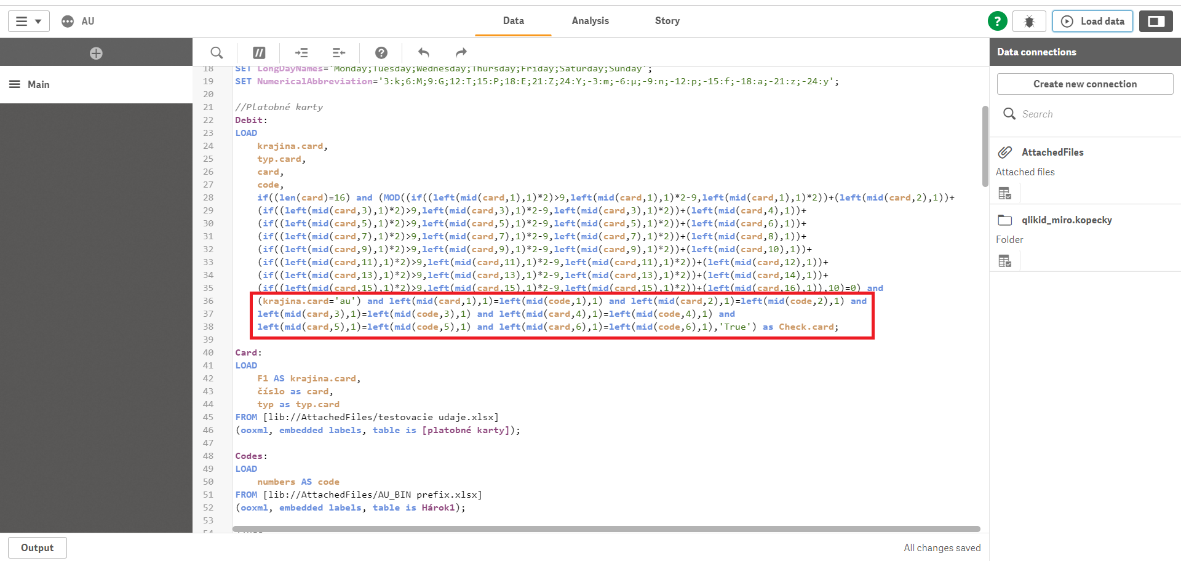Switch to the Analysis tab
The height and width of the screenshot is (561, 1181).
pyautogui.click(x=590, y=20)
